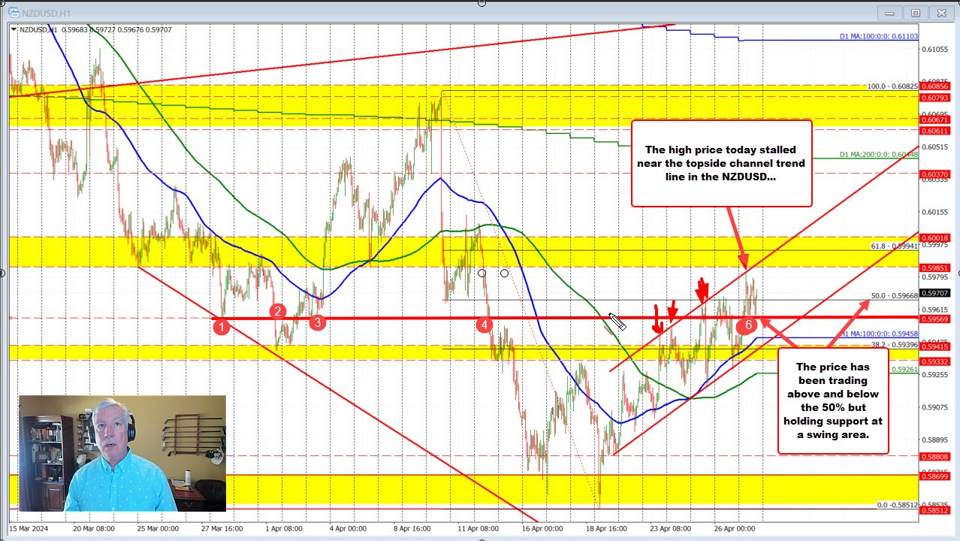
Task: Select the red numbered marker 2 annotation
Action: pos(276,311)
